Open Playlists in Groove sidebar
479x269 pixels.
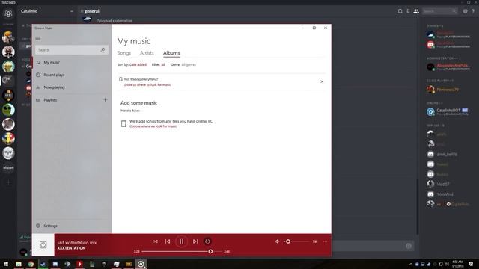click(x=67, y=99)
